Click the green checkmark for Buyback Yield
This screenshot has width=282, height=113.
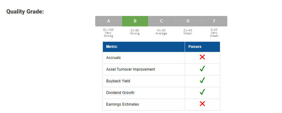coord(202,80)
